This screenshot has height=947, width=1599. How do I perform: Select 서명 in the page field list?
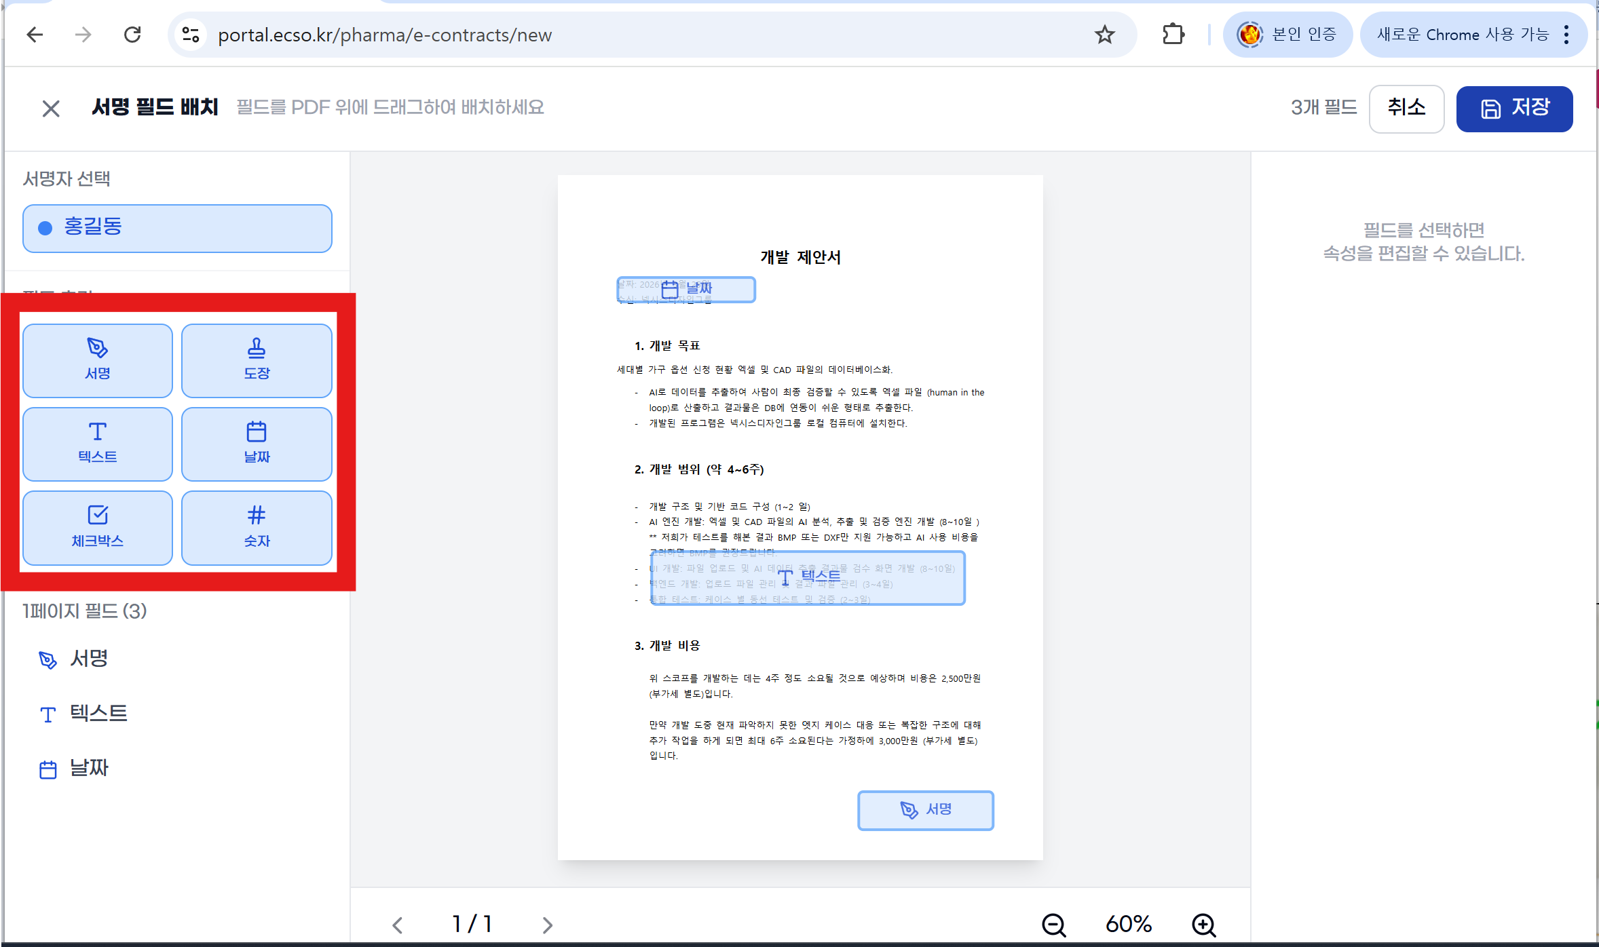(88, 659)
